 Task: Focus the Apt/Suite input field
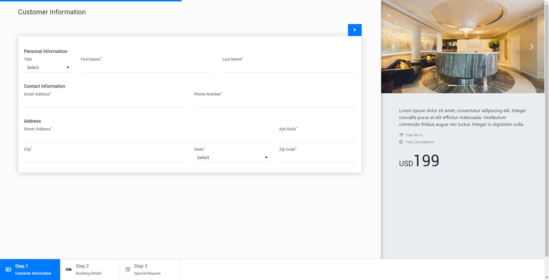317,138
